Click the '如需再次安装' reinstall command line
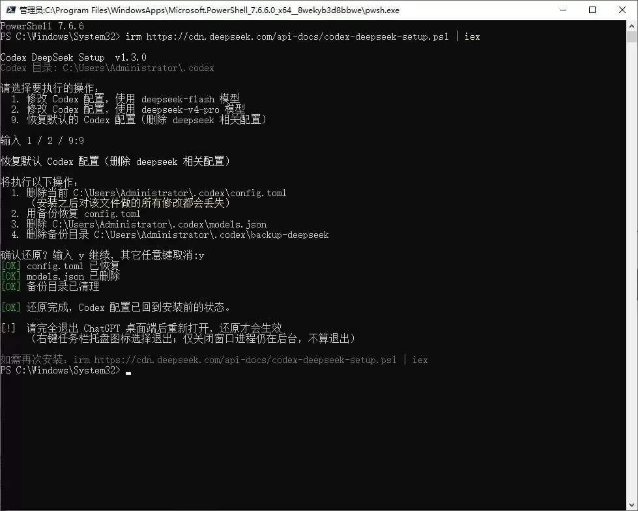The image size is (638, 511). pyautogui.click(x=214, y=360)
